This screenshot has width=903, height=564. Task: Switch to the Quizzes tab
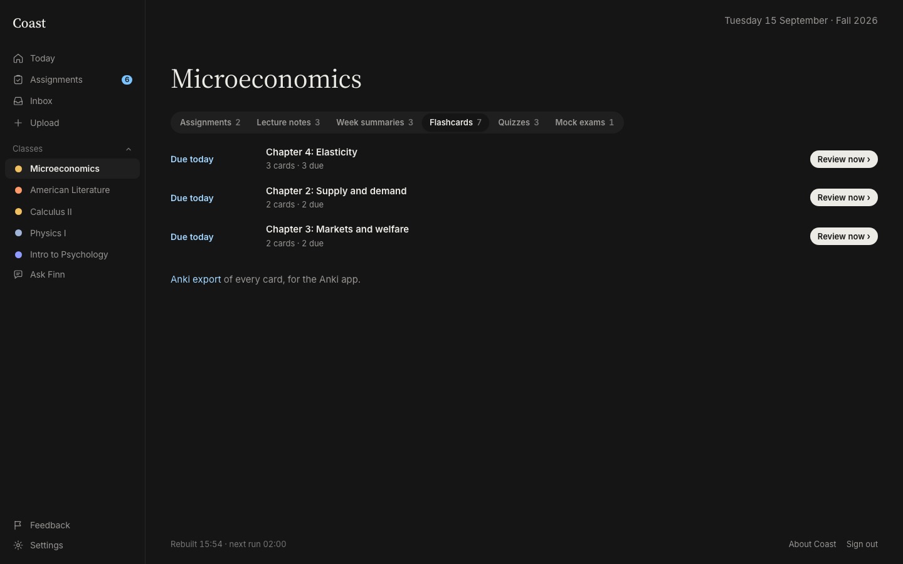click(518, 122)
